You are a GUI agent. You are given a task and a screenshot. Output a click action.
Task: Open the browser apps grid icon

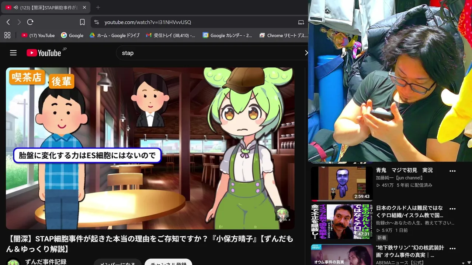point(7,35)
